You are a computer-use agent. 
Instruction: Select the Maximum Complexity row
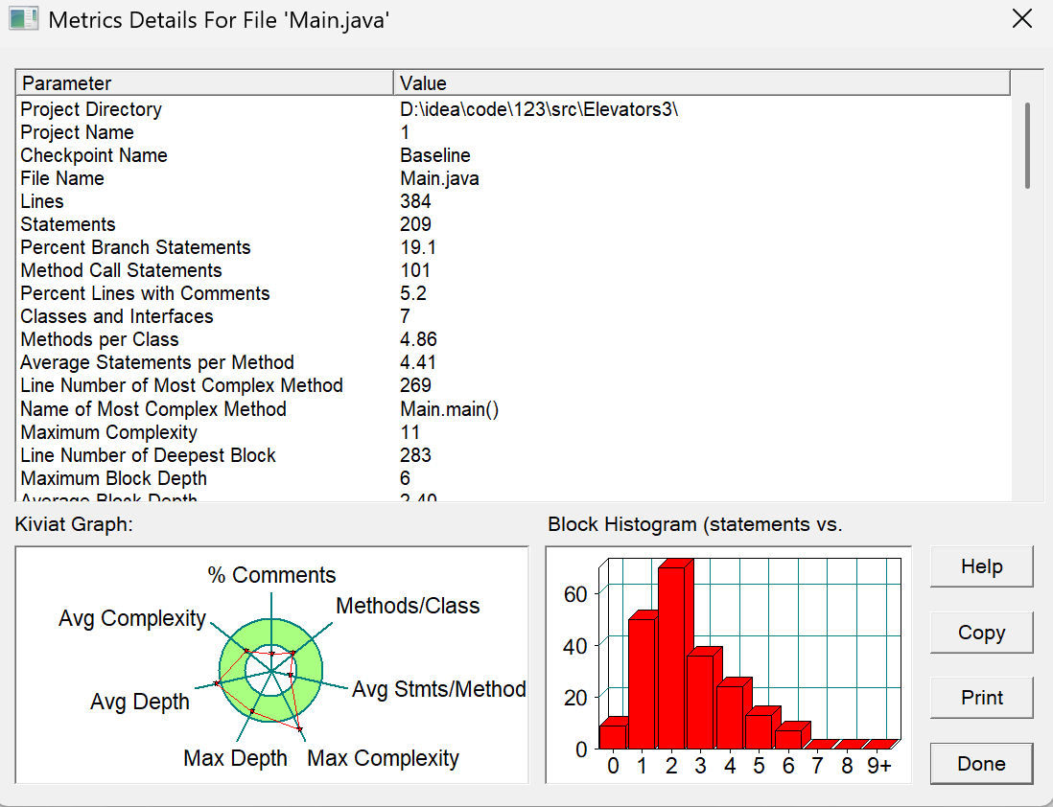513,432
